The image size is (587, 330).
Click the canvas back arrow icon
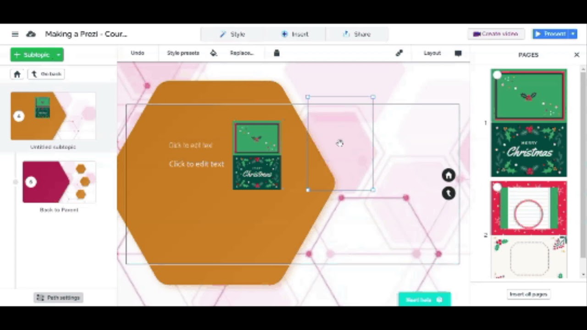point(449,193)
